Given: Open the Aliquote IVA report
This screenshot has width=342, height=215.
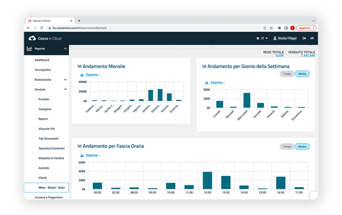Looking at the screenshot, I should 46,129.
